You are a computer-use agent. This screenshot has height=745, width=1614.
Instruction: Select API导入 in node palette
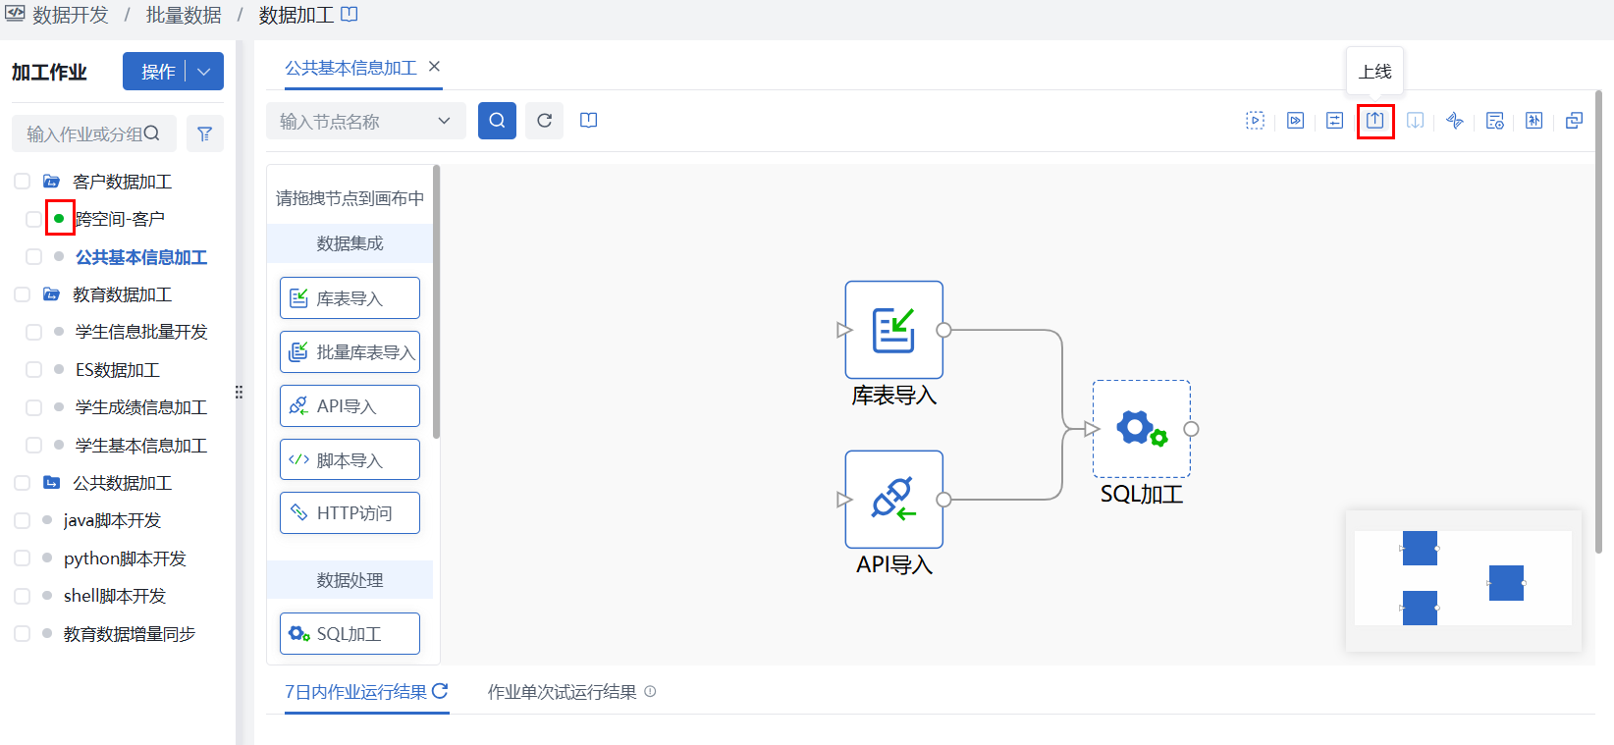coord(350,405)
